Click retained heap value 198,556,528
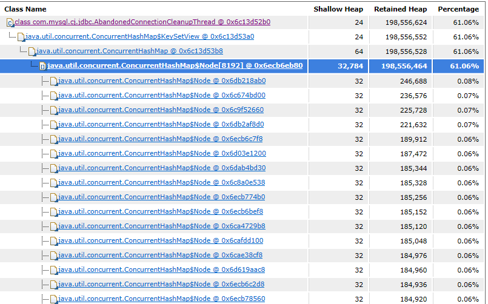The image size is (488, 304). click(406, 51)
